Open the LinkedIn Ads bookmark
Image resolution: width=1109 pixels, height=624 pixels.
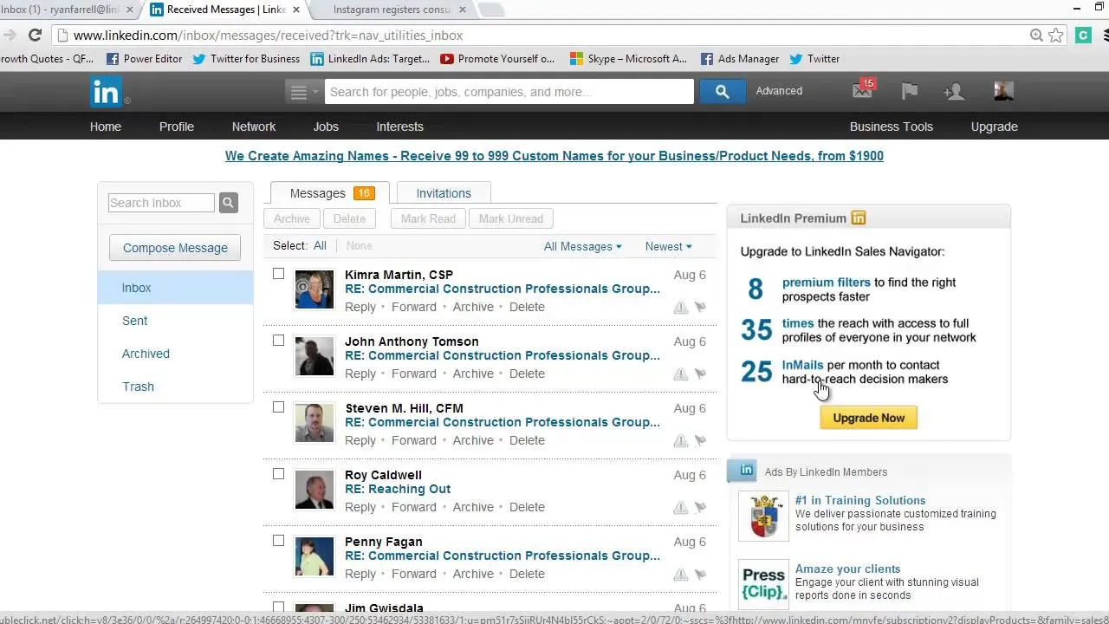(x=370, y=59)
